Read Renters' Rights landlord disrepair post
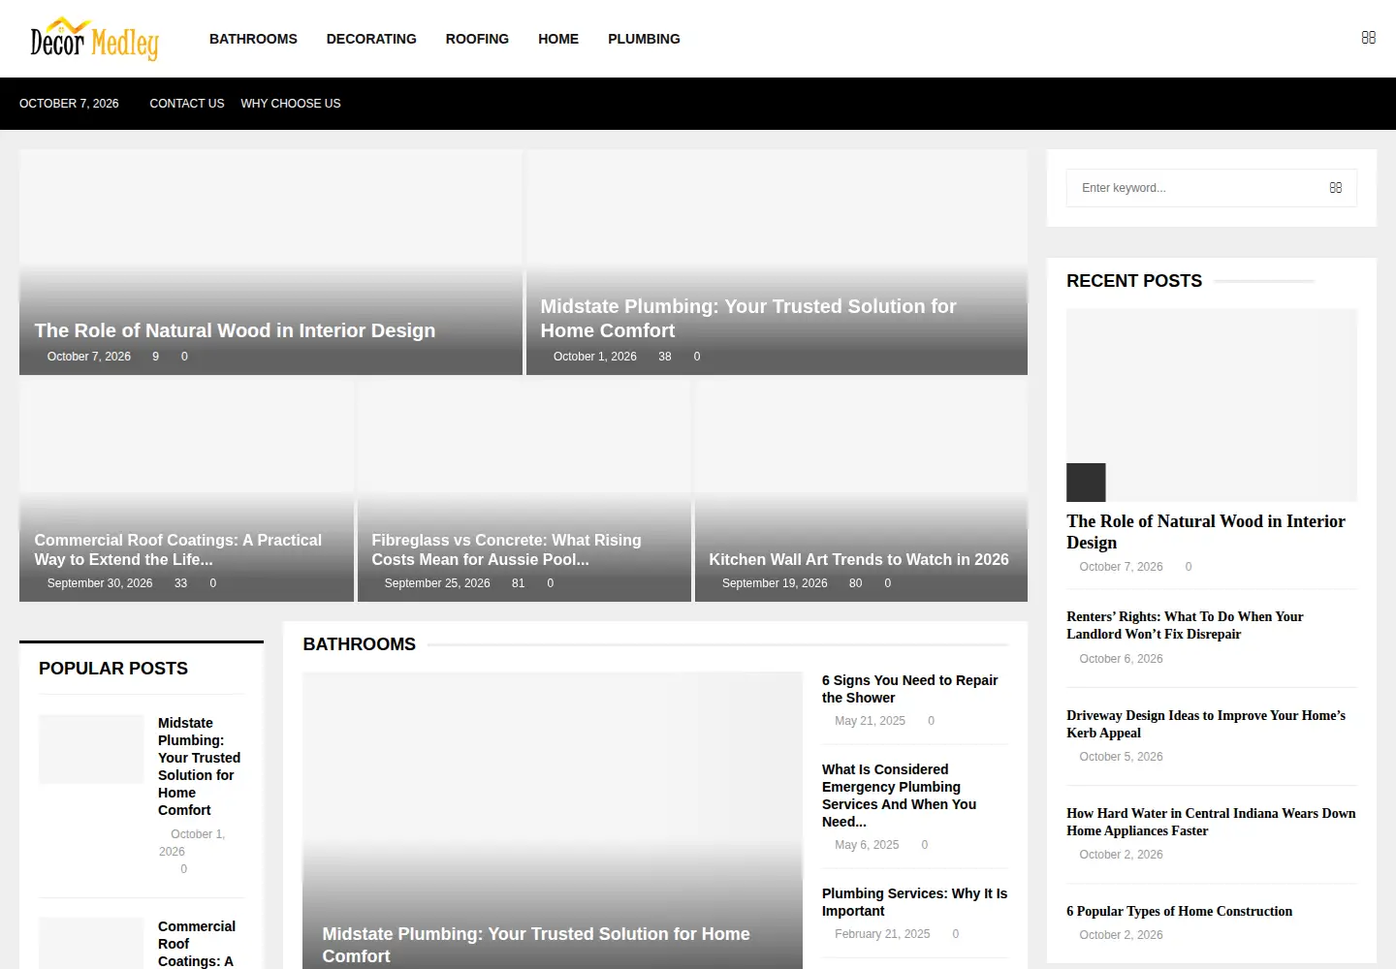 [1185, 625]
